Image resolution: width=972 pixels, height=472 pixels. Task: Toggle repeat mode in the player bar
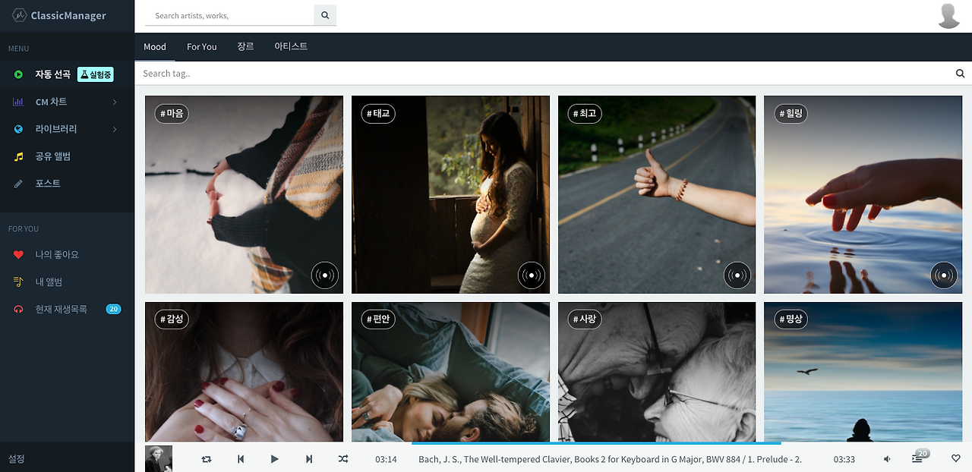coord(207,459)
